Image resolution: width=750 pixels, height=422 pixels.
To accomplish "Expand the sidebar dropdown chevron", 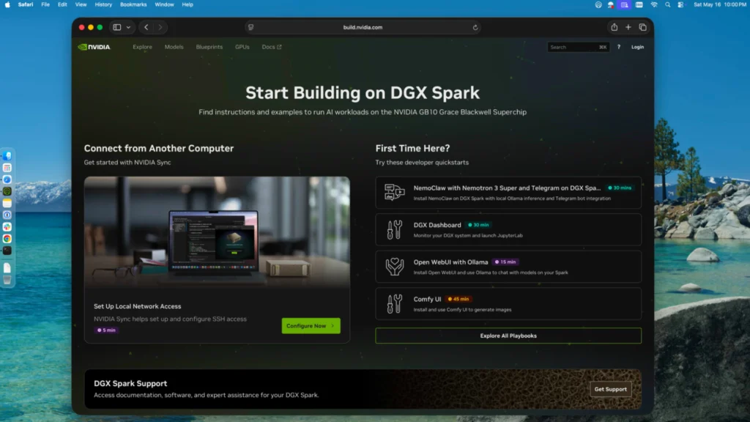I will pyautogui.click(x=128, y=27).
